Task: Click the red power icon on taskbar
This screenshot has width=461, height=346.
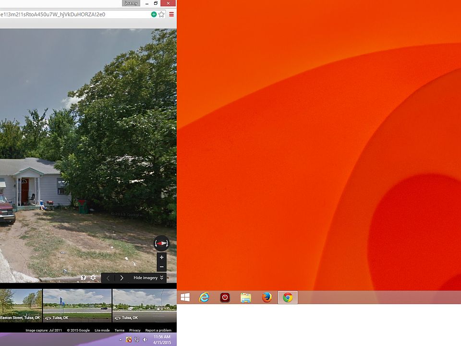Action: tap(225, 297)
